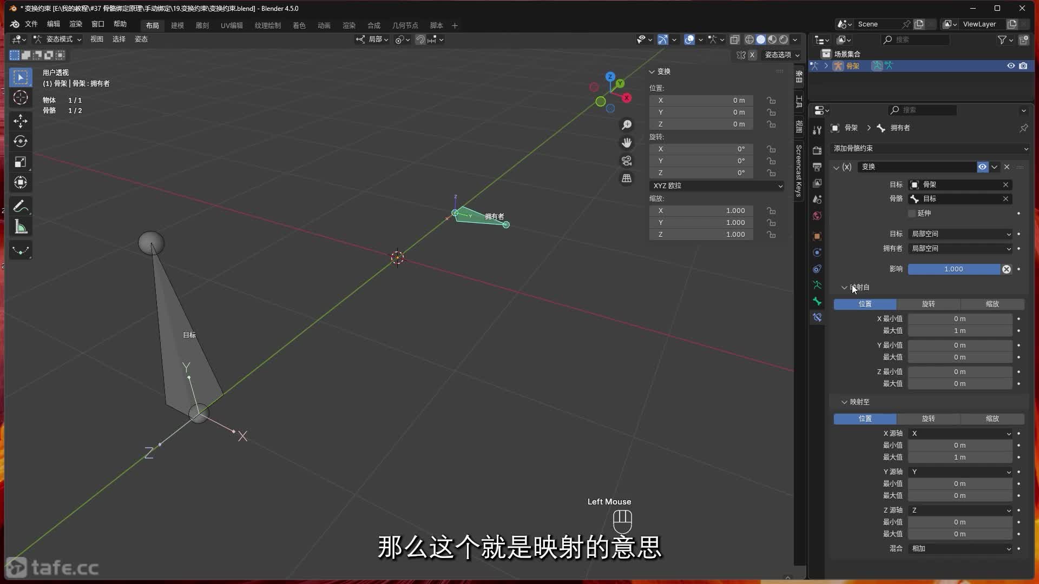This screenshot has height=584, width=1039.
Task: Open the 文件 menu
Action: 31,24
